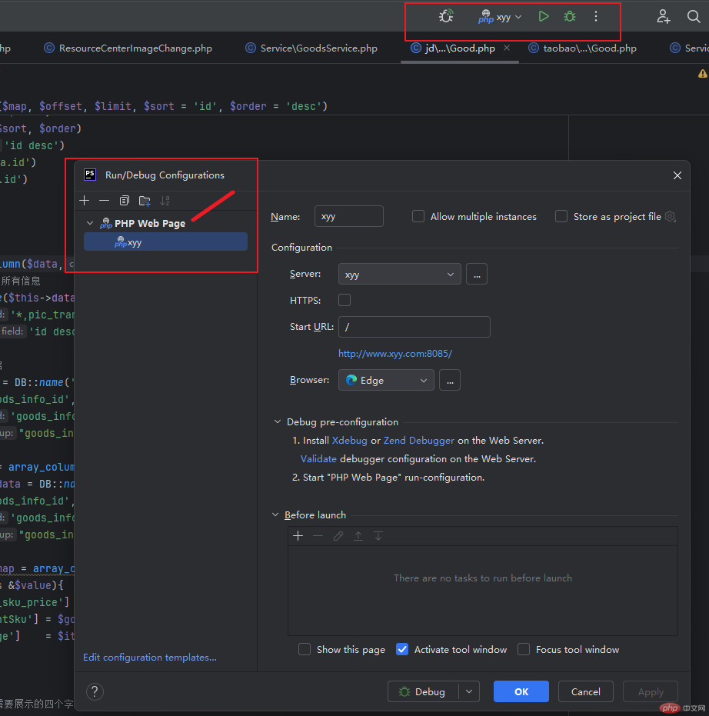Viewport: 709px width, 716px height.
Task: Open the help question mark icon
Action: tap(95, 691)
